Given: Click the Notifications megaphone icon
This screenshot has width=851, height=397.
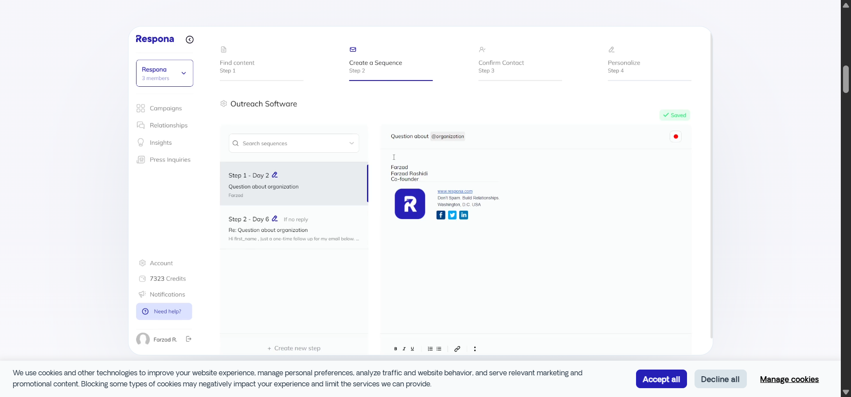Looking at the screenshot, I should click(x=142, y=294).
